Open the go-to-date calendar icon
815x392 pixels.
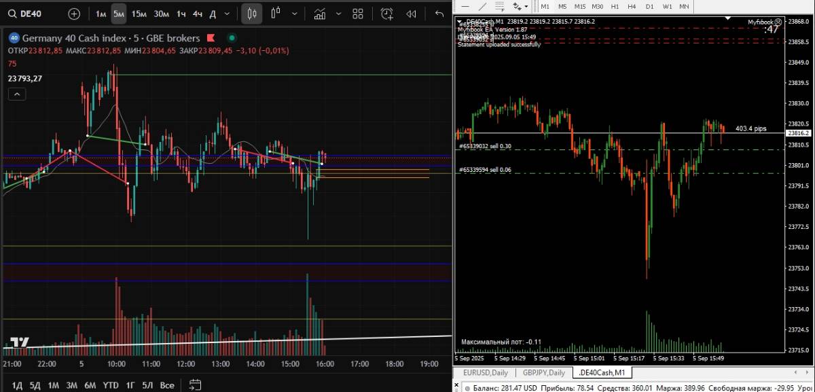tap(195, 385)
